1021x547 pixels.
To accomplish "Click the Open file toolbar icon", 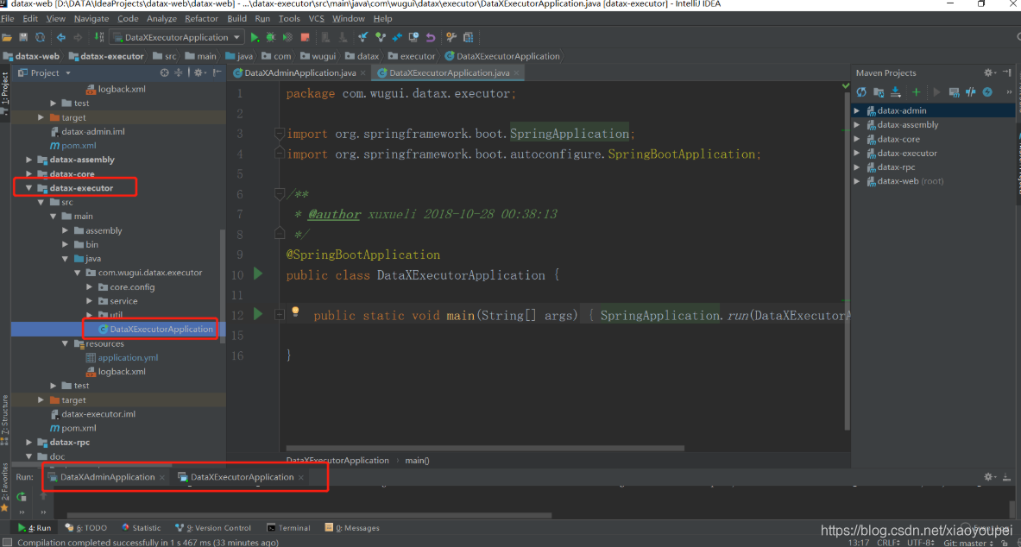I will (x=7, y=38).
